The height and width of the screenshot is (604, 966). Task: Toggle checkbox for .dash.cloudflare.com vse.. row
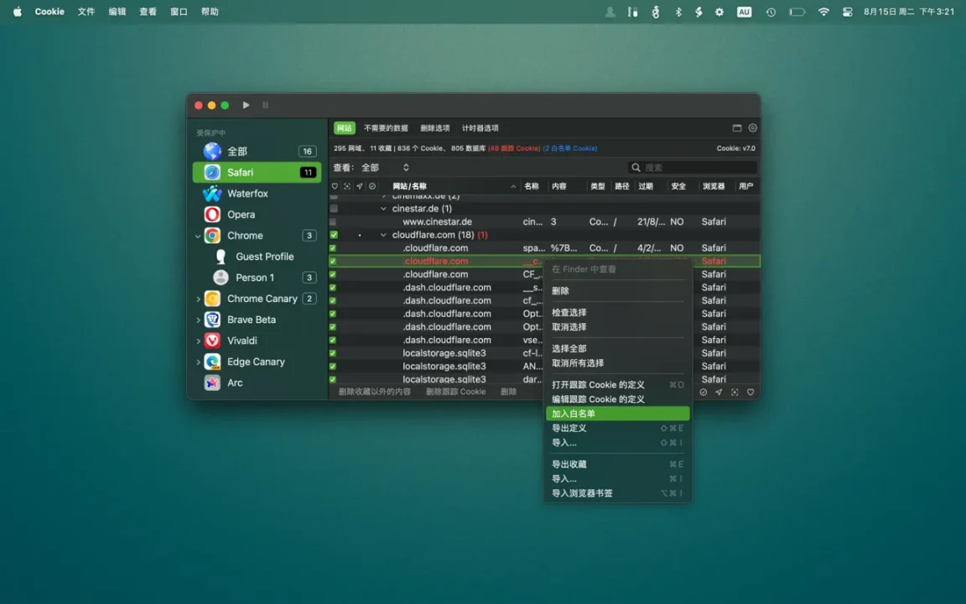[333, 341]
